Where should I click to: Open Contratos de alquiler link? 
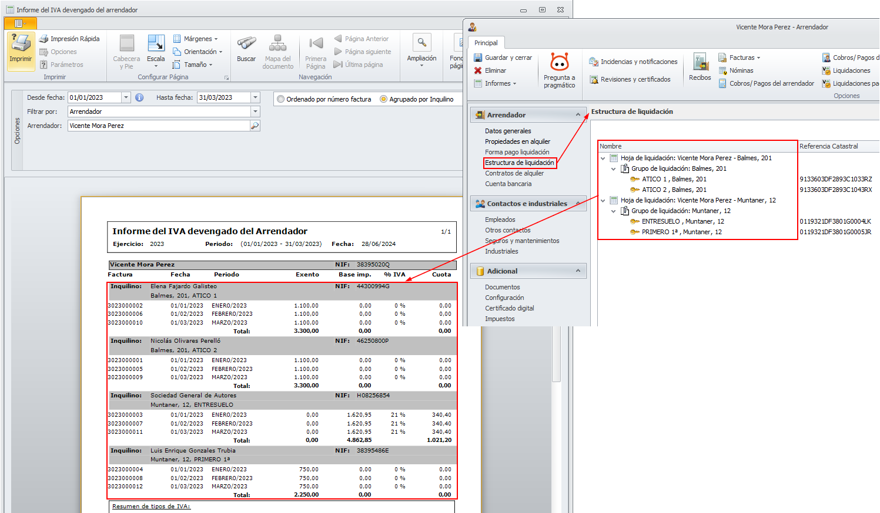point(514,173)
